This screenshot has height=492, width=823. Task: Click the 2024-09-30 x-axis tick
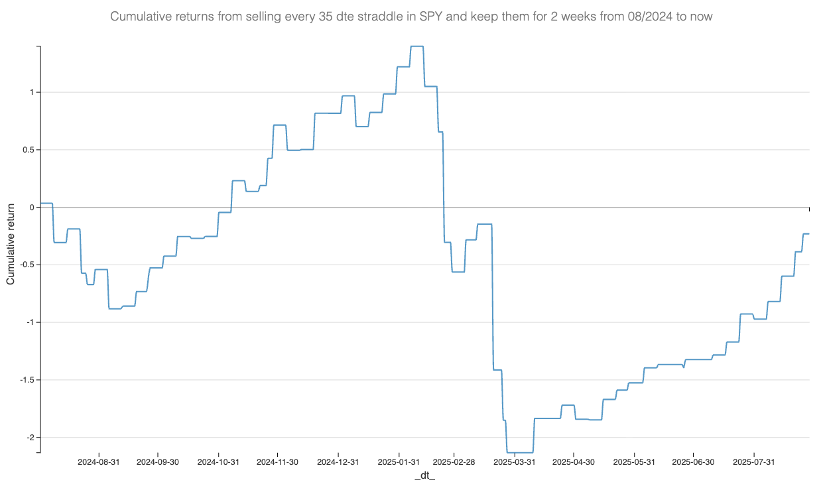pyautogui.click(x=158, y=462)
